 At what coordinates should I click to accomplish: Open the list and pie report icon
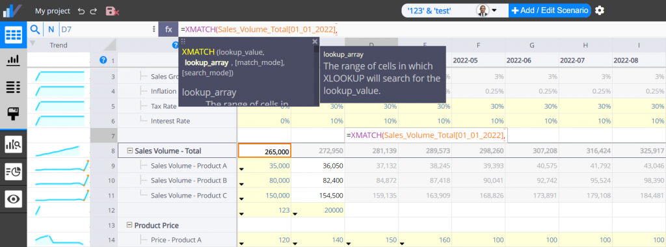pos(14,172)
